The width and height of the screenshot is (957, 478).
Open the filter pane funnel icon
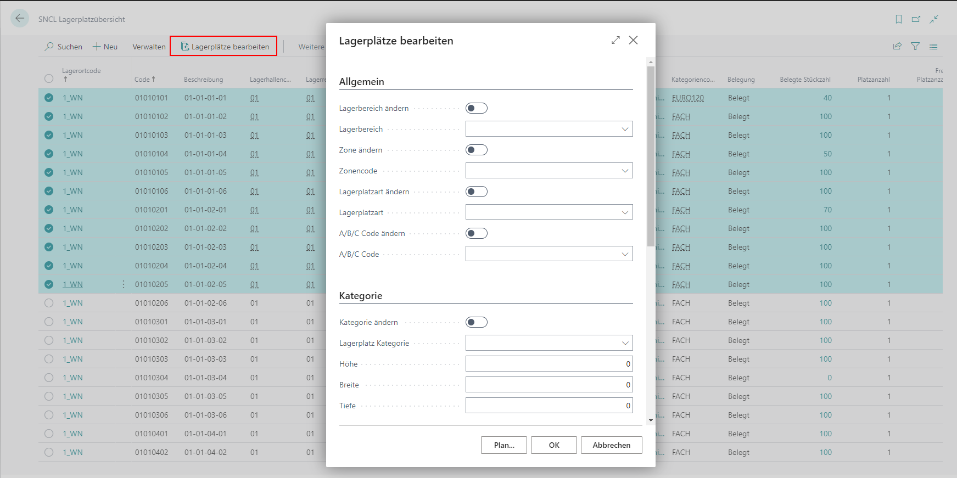[915, 47]
